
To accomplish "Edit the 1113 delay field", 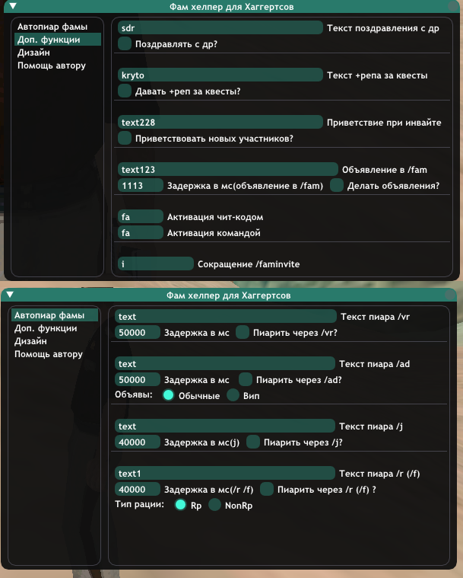I will pyautogui.click(x=140, y=185).
